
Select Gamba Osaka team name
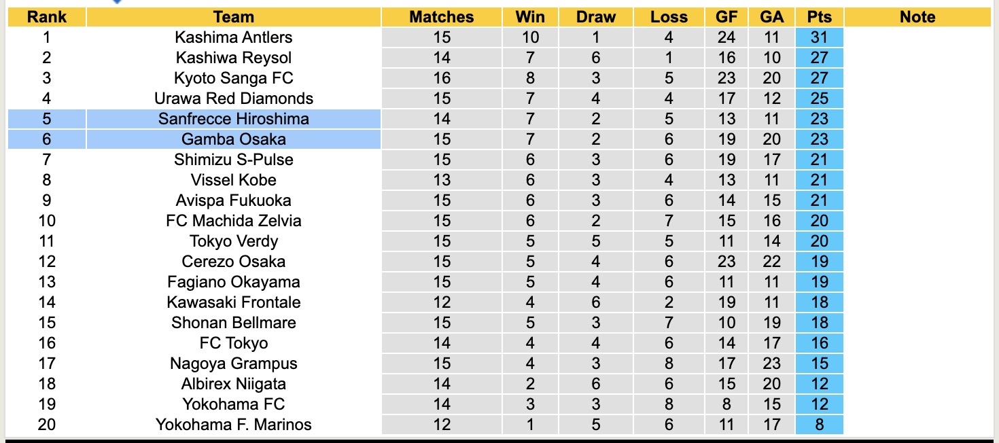(233, 139)
